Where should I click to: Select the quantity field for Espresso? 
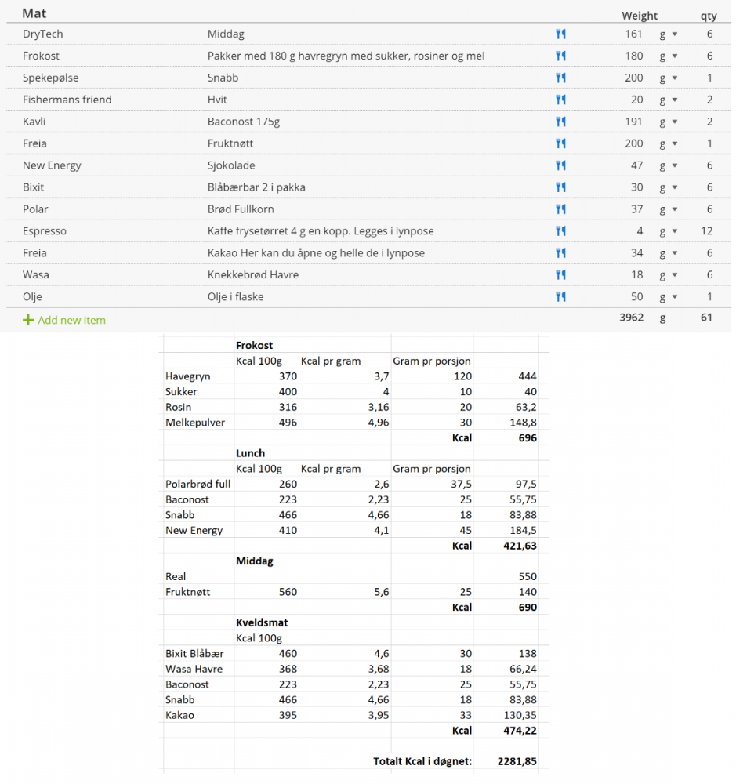click(x=707, y=231)
